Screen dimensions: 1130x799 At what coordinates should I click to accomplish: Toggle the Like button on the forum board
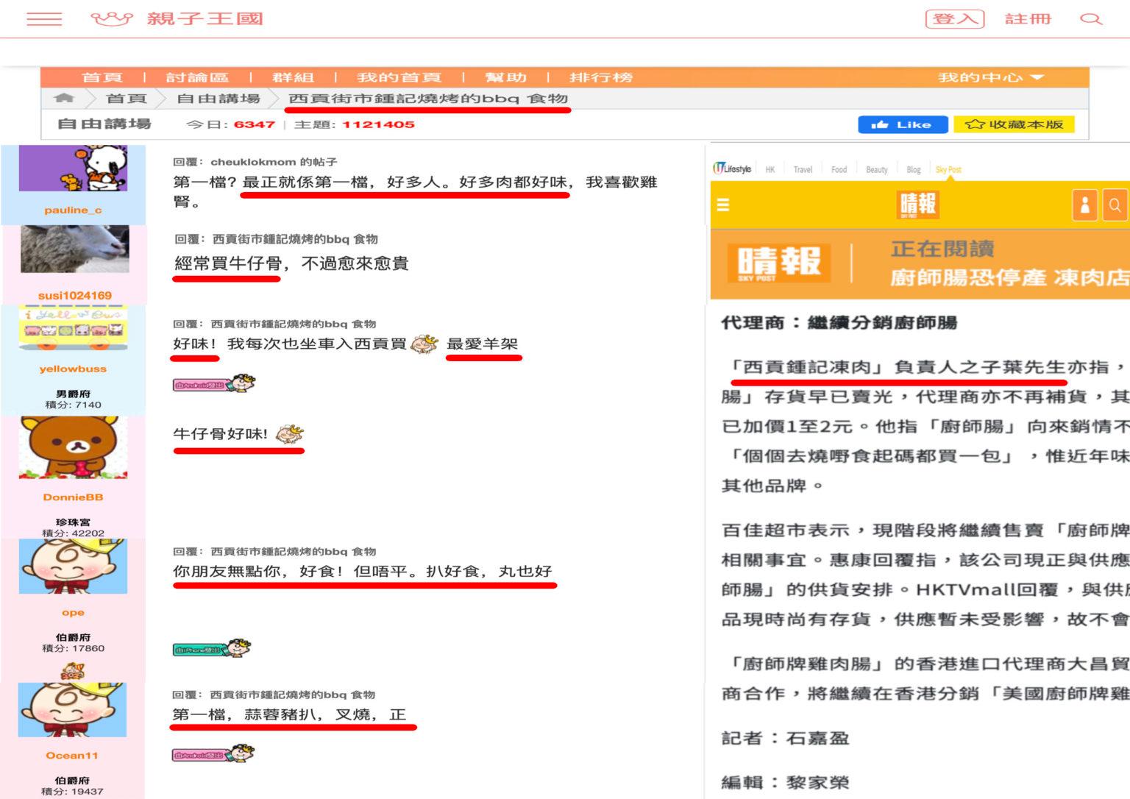pyautogui.click(x=903, y=124)
